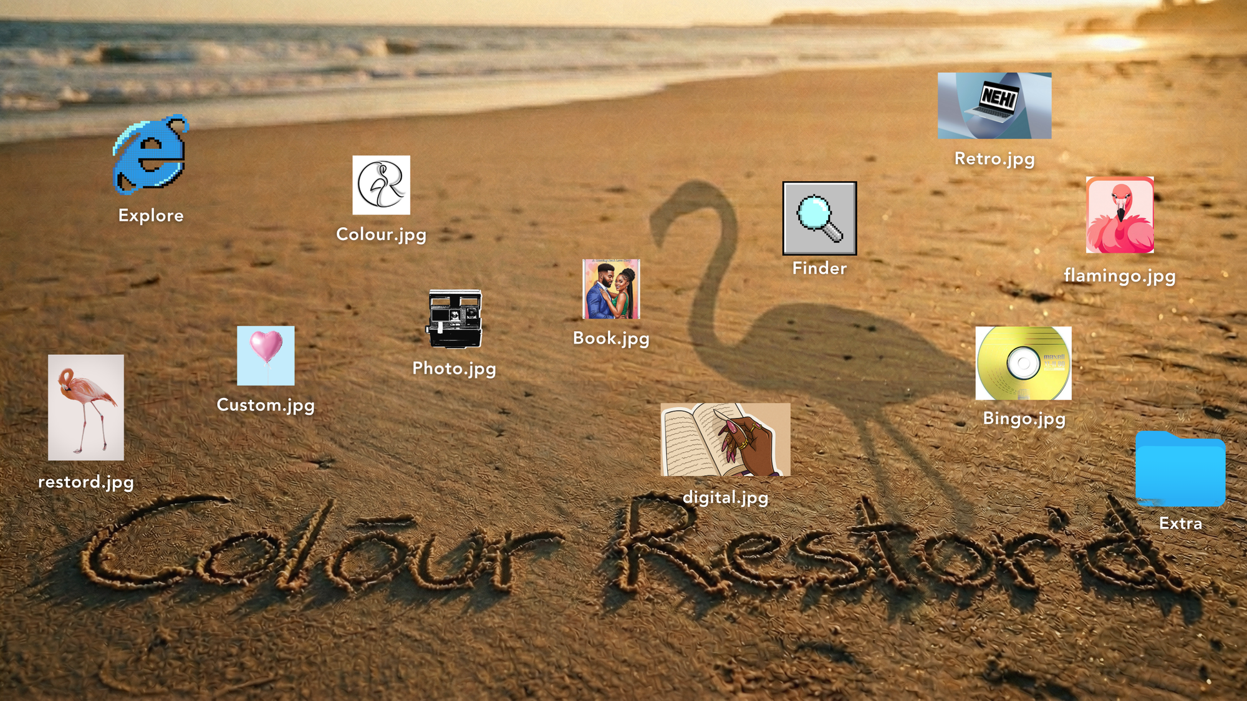Viewport: 1247px width, 701px height.
Task: Open the Bingo.jpg yellow CD icon
Action: click(x=1023, y=363)
